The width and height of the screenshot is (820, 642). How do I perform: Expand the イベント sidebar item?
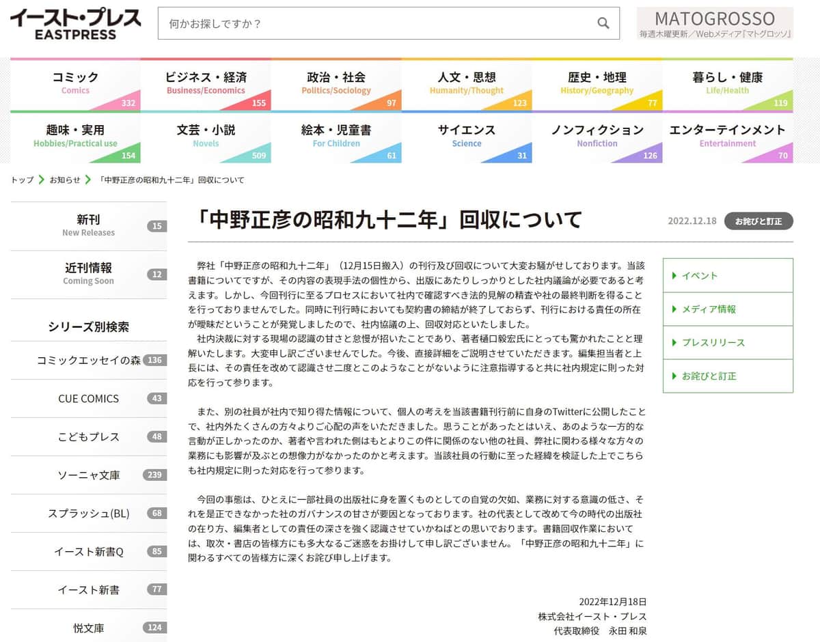[727, 275]
